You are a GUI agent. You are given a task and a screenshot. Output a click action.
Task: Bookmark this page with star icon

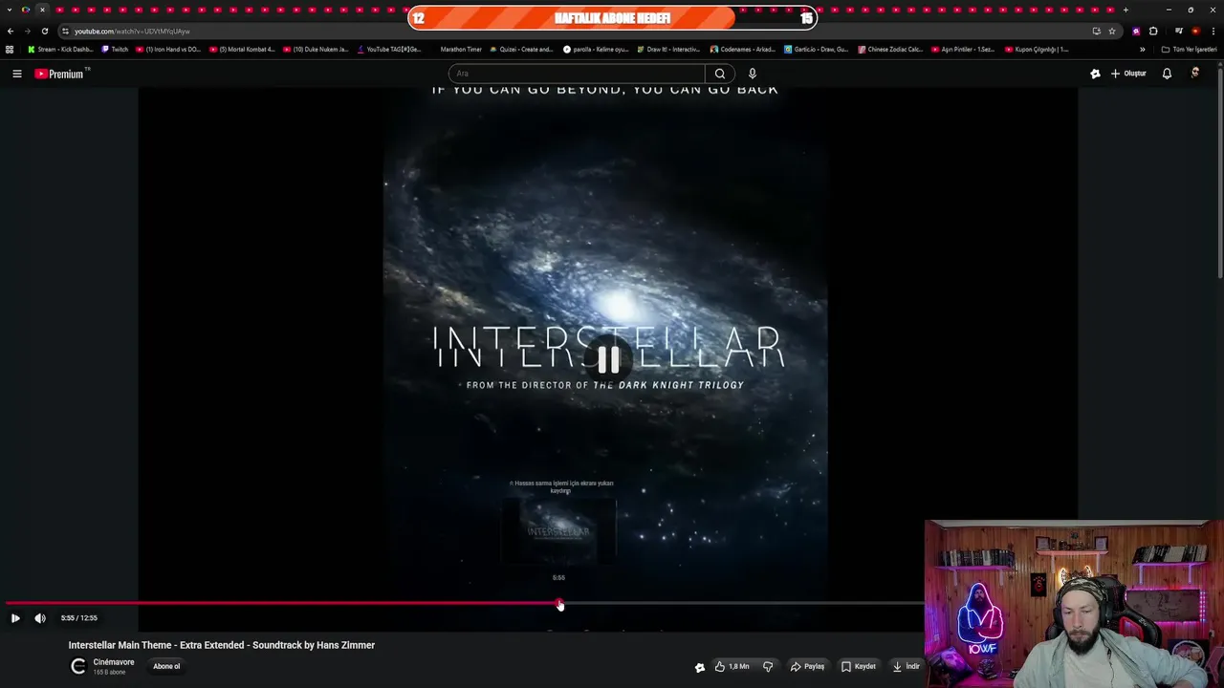point(1112,31)
